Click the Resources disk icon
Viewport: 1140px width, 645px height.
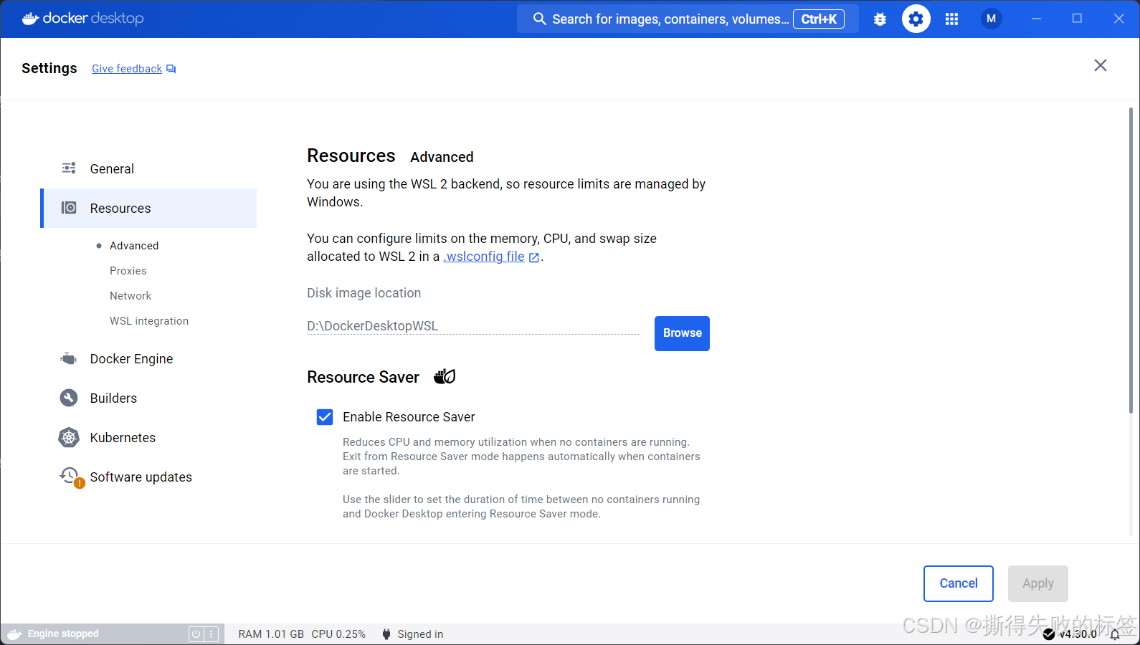pos(69,208)
